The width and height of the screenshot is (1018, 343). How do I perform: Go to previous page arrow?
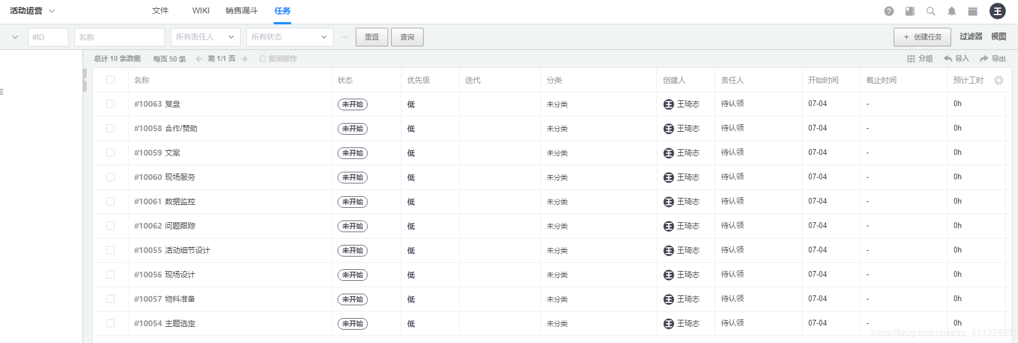coord(199,59)
